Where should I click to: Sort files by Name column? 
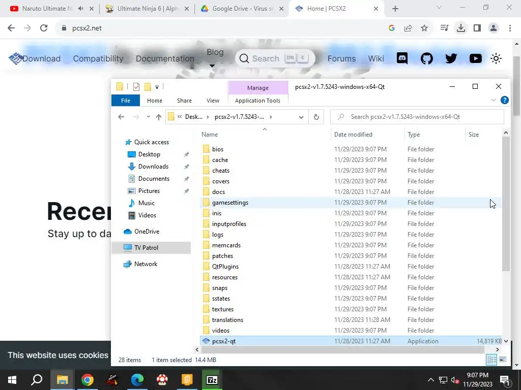(210, 134)
